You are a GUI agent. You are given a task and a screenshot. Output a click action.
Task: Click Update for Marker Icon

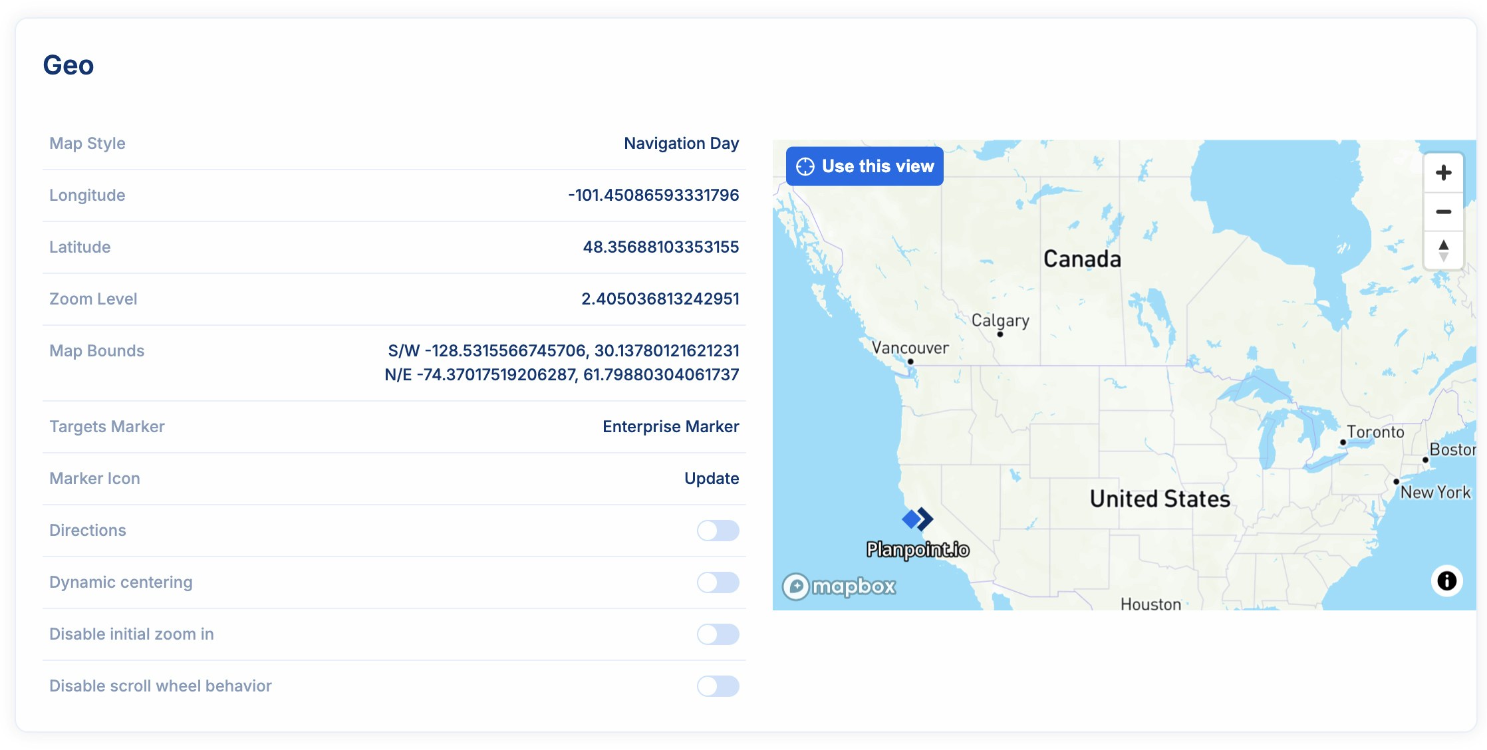pyautogui.click(x=712, y=479)
